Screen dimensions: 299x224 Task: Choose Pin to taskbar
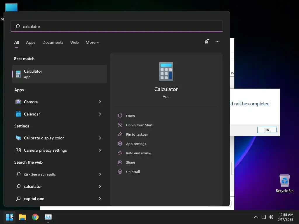[x=137, y=134]
